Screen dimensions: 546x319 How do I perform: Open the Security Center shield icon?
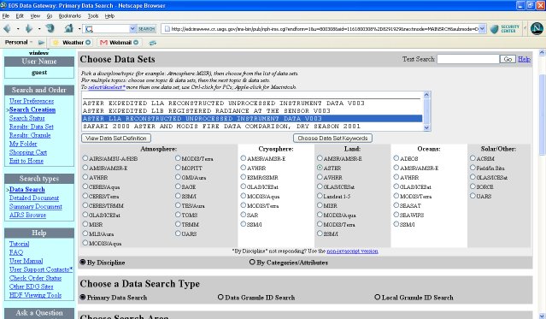[x=494, y=29]
